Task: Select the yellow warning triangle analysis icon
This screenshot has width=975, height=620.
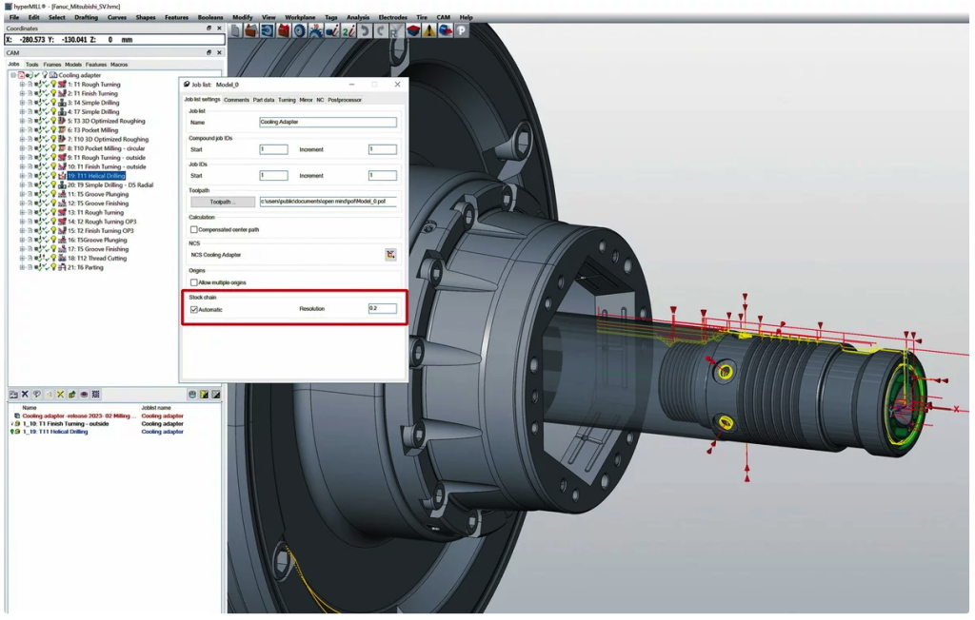Action: click(x=428, y=30)
